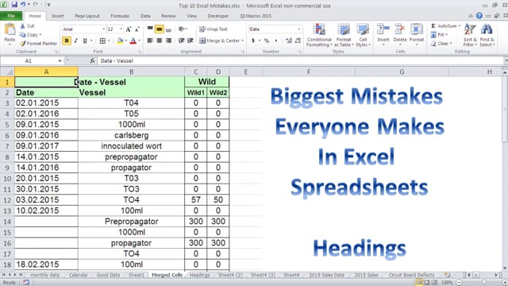Set Bottom Align vertical alignment
Screen dimensions: 508x286
pos(168,29)
